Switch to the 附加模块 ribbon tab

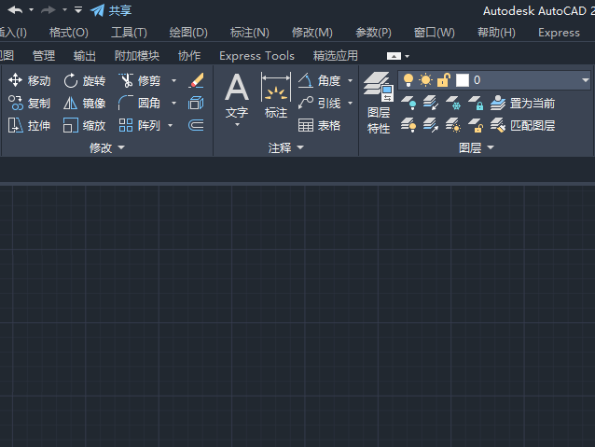[x=137, y=56]
